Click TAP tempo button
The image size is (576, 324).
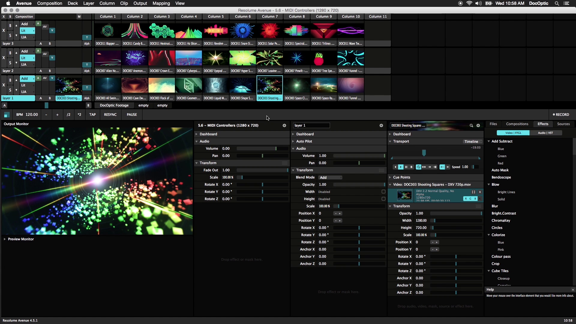92,115
